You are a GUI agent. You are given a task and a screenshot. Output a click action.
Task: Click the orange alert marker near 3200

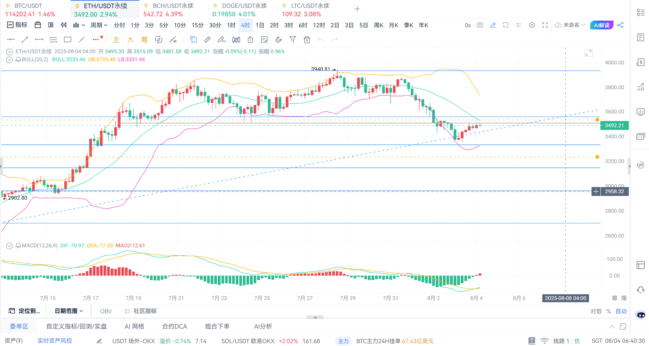coord(597,157)
